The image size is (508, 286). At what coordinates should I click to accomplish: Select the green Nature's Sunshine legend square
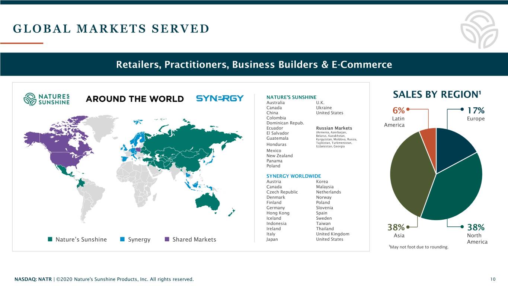click(x=50, y=239)
